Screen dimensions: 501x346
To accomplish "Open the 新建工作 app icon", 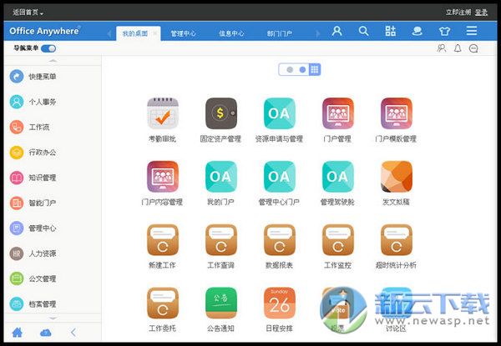I will pyautogui.click(x=163, y=240).
